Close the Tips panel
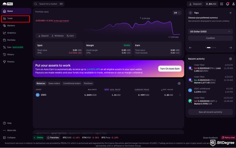This screenshot has height=148, width=236. pos(230,13)
